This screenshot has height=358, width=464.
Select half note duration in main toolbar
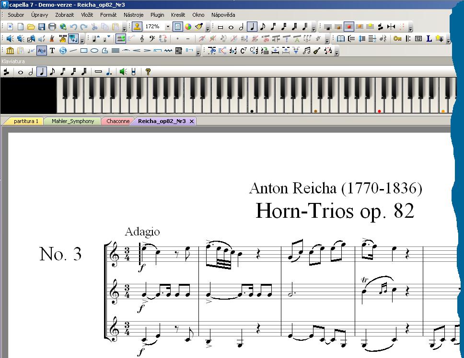click(241, 27)
